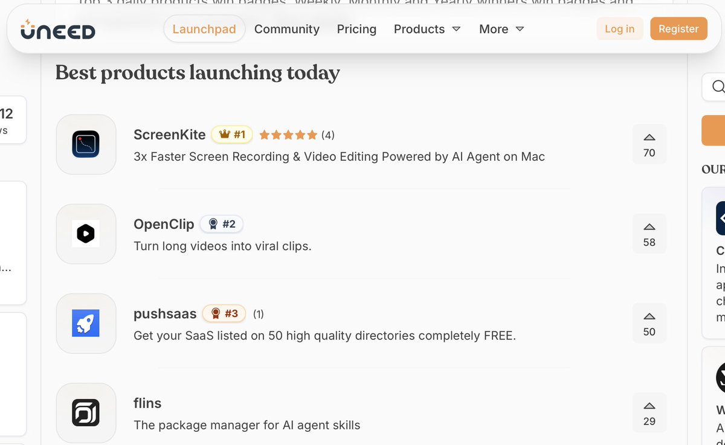Click pushsaas description about 50 directories
The width and height of the screenshot is (725, 445).
tap(324, 336)
